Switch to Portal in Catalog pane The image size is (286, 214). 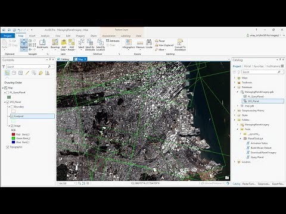click(x=247, y=66)
